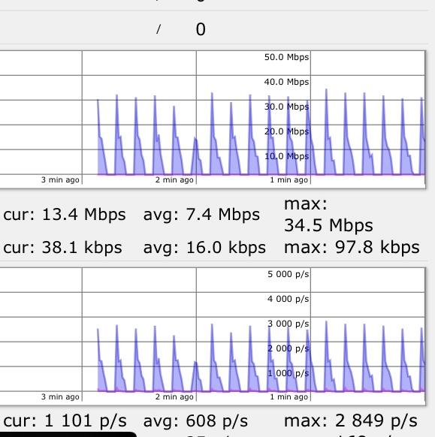Click the 30.0 Mbps axis label

286,107
